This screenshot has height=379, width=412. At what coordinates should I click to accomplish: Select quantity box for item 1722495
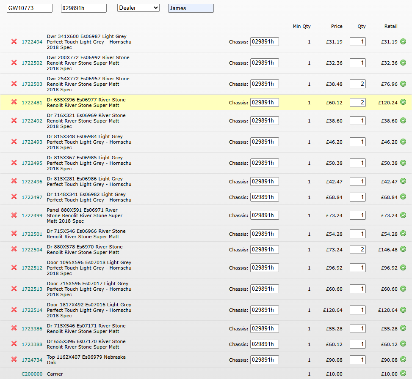pyautogui.click(x=357, y=163)
